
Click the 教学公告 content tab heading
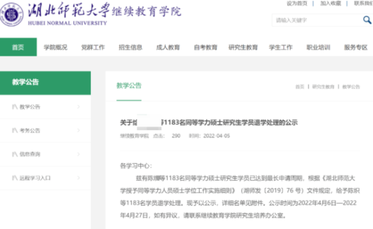tap(129, 85)
